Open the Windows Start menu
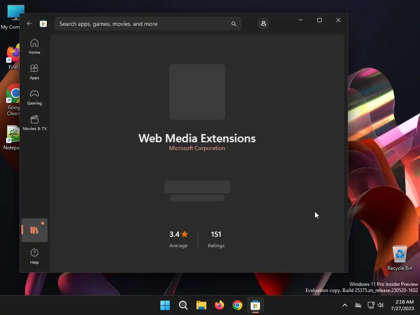Screen dimensions: 420x315 165,305
